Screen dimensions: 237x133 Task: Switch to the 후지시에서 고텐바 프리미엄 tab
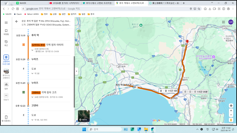(x=98, y=3)
